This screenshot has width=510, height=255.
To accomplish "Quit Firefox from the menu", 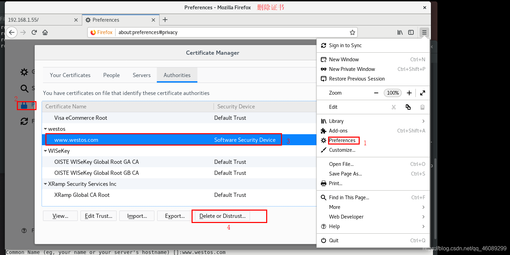I will [x=373, y=241].
